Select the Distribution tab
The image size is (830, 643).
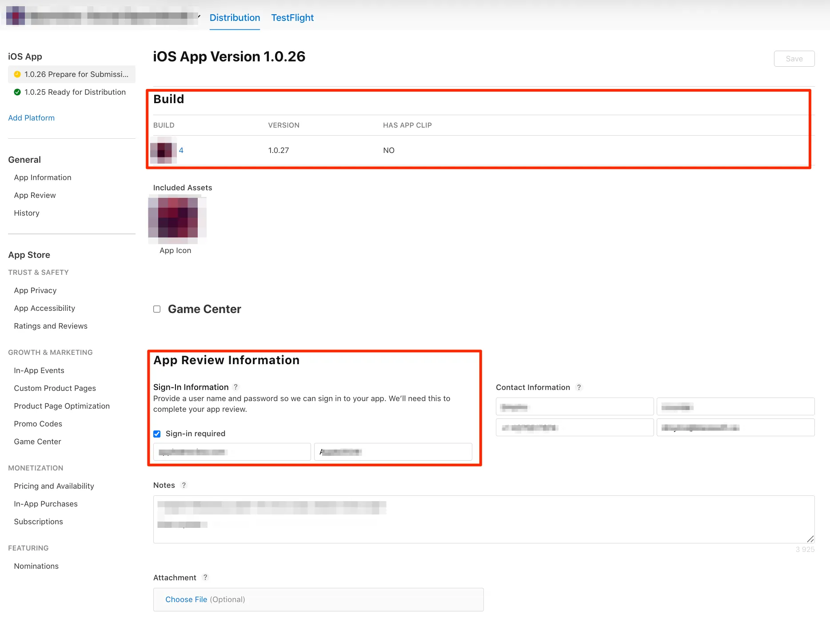(235, 17)
